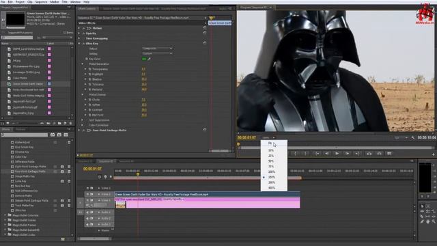Viewport: 437px width, 246px height.
Task: Toggle the Opacity effect fx switch
Action: pos(83,33)
